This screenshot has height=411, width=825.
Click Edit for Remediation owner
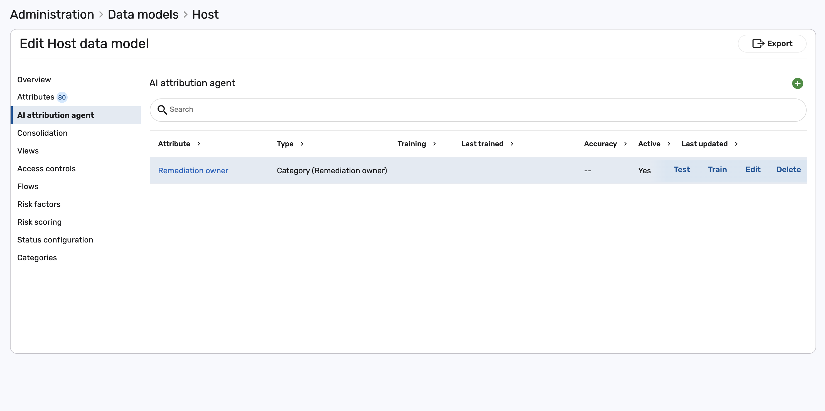click(x=753, y=170)
